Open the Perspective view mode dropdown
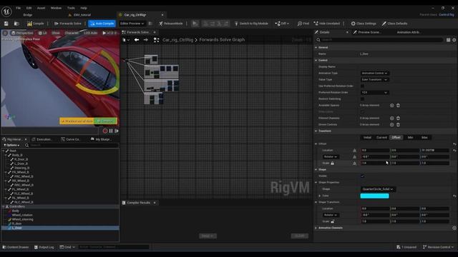 click(x=22, y=33)
